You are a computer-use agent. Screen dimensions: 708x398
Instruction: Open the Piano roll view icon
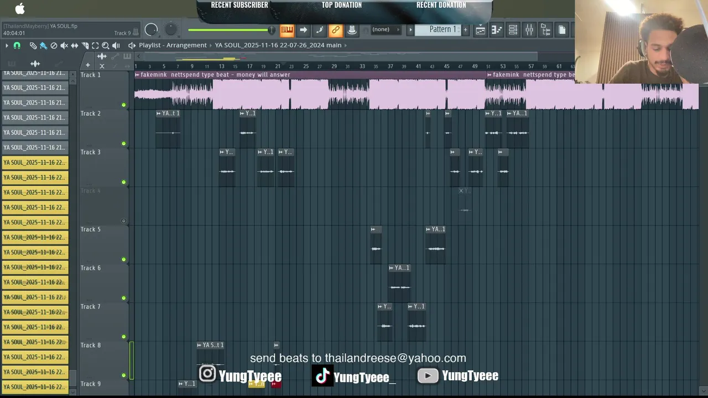497,30
